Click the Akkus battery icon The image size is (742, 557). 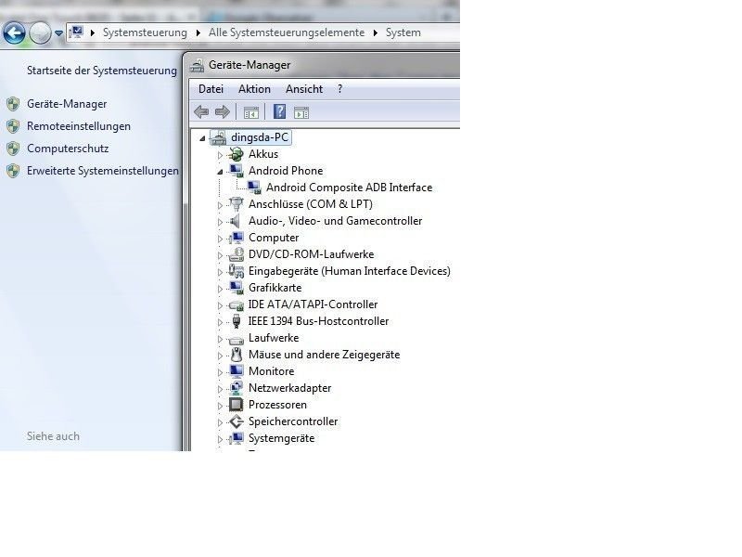236,154
